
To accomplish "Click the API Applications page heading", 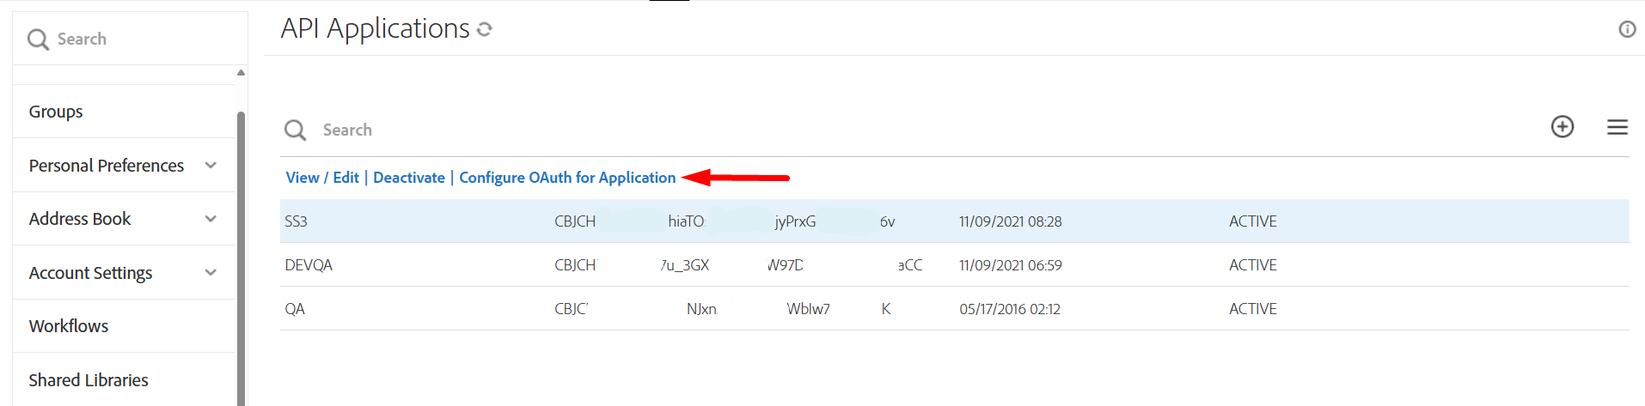I will pyautogui.click(x=375, y=29).
